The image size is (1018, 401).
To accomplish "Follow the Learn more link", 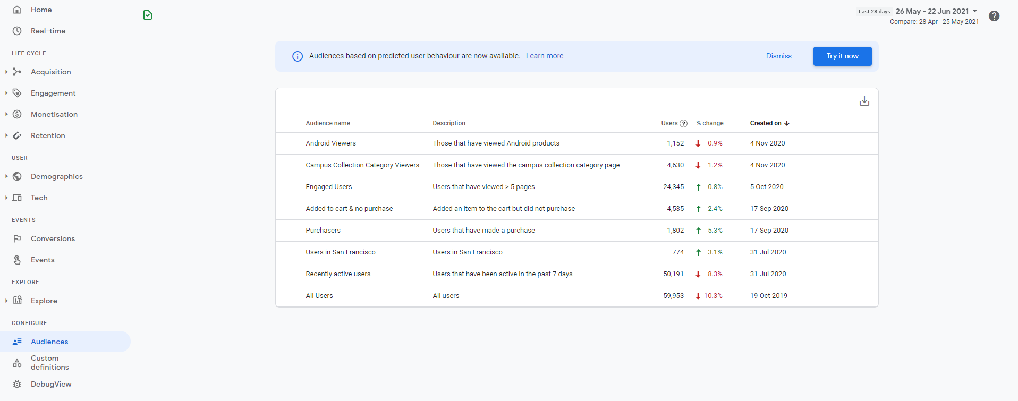I will (x=544, y=56).
